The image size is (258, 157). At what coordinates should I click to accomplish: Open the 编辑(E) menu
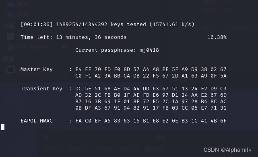point(78,149)
